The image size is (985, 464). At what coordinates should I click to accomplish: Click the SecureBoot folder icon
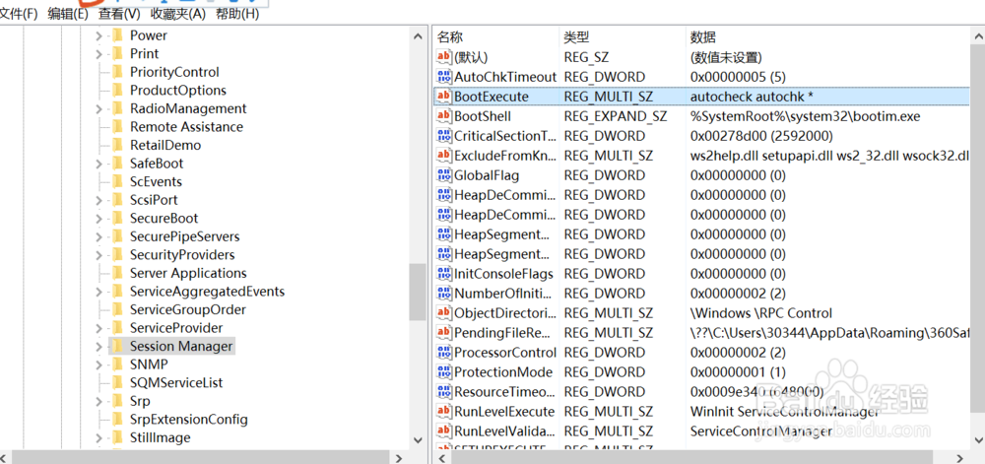click(117, 219)
